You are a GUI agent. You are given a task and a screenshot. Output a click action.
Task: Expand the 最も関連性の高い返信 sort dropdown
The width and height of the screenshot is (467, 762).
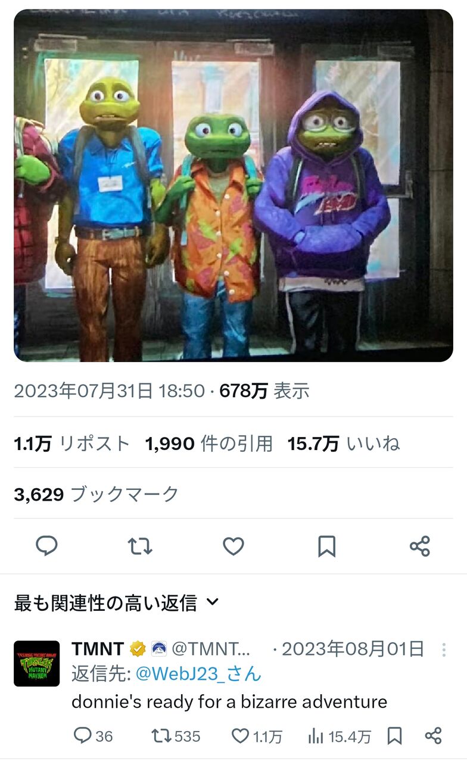[x=117, y=603]
